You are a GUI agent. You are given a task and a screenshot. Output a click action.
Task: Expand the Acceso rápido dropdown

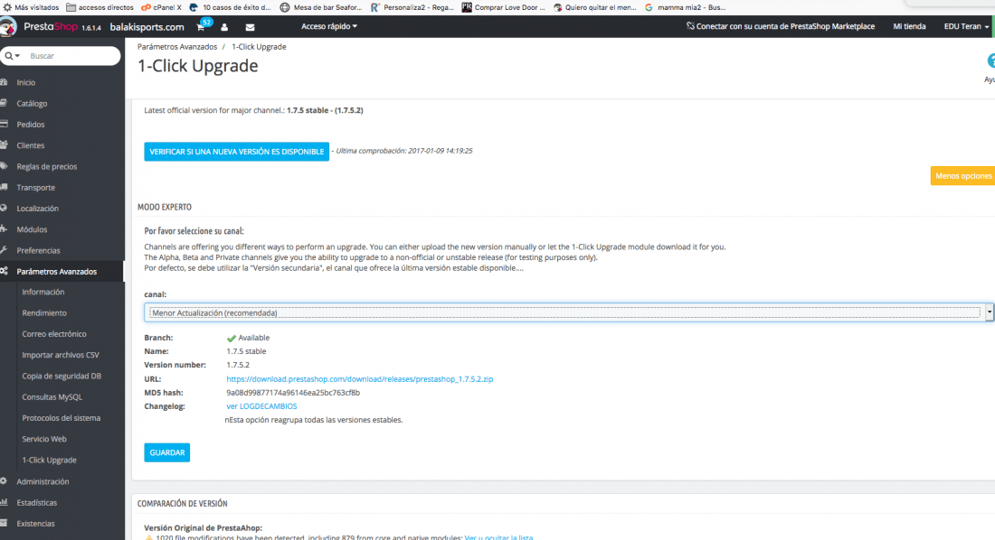point(328,26)
